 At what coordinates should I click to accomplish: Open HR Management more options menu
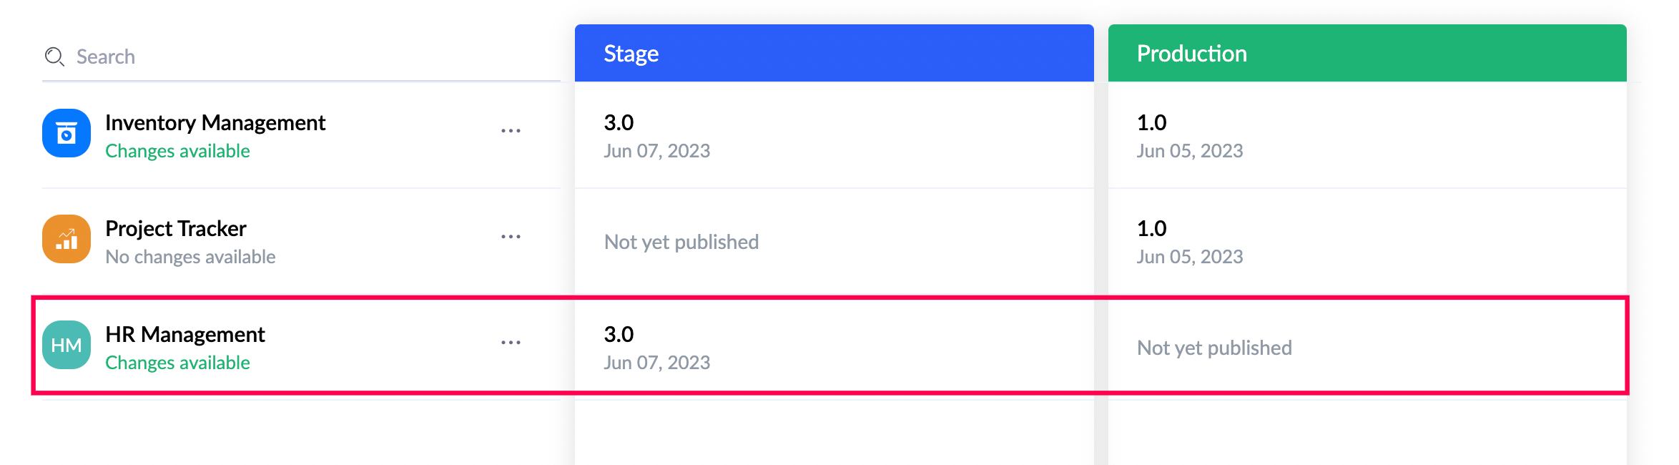coord(511,343)
